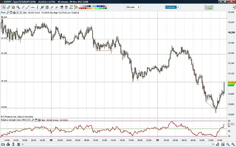Click Relative strength index (RSI) (14) label

tap(16, 120)
